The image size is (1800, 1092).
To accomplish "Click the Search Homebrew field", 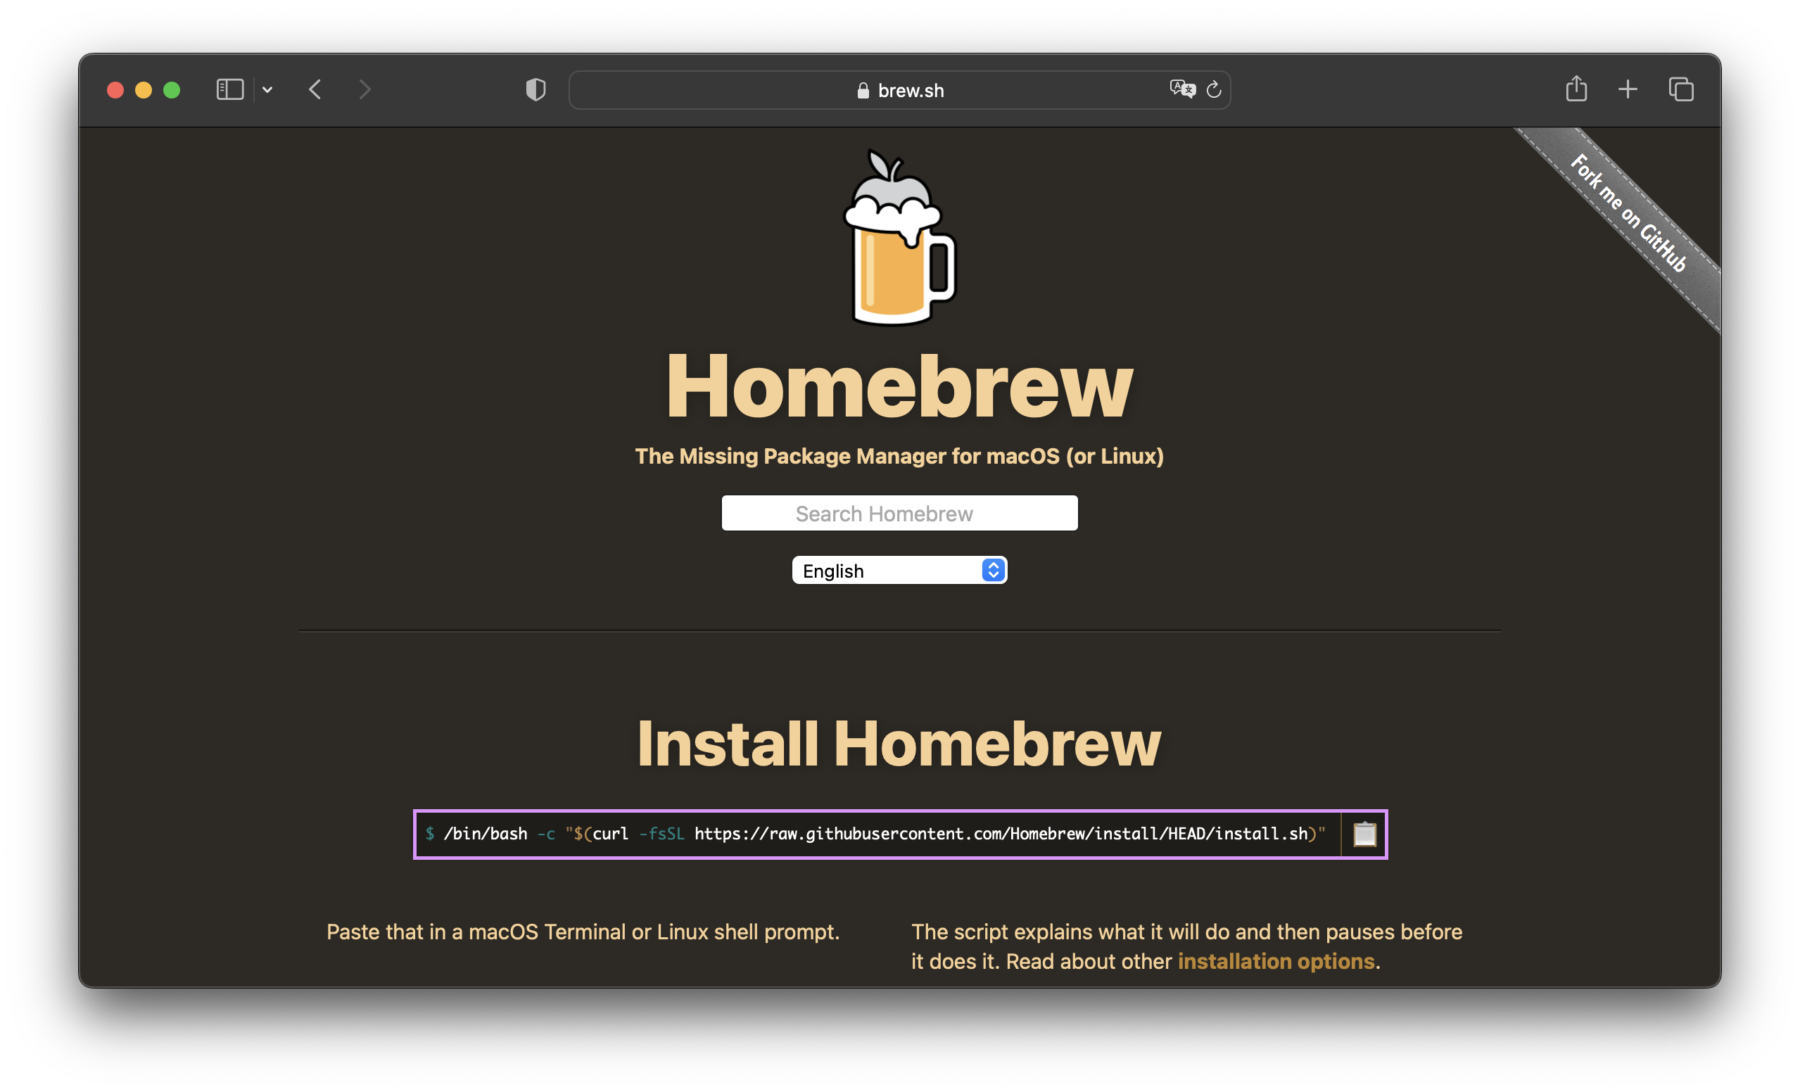I will coord(899,514).
